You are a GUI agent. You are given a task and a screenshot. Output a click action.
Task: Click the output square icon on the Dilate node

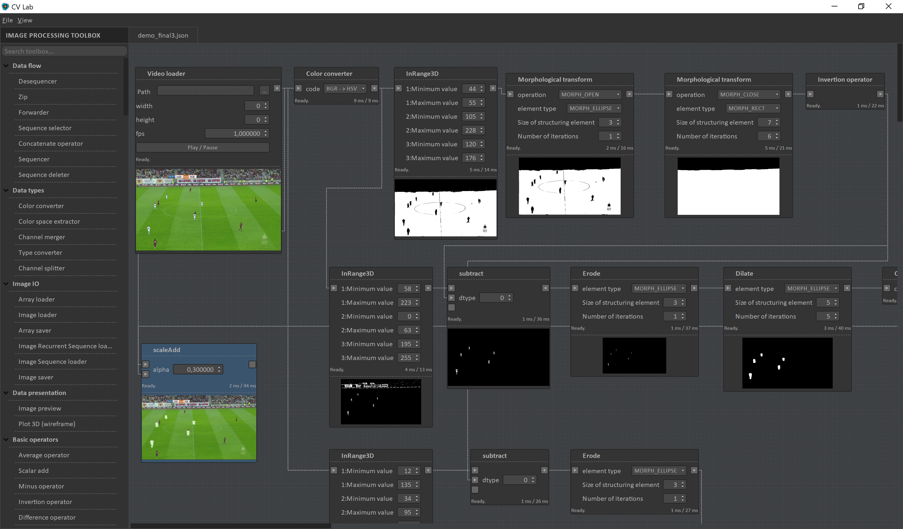(x=847, y=288)
